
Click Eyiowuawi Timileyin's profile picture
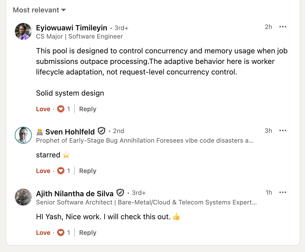(23, 31)
